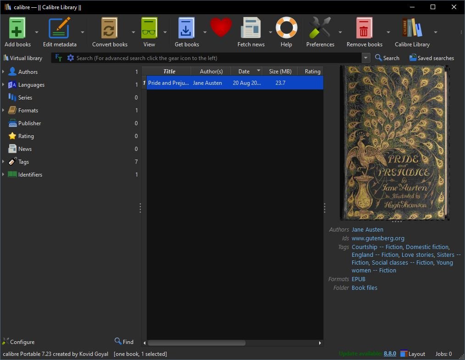Open Get books store icon
This screenshot has width=465, height=360.
[x=187, y=28]
